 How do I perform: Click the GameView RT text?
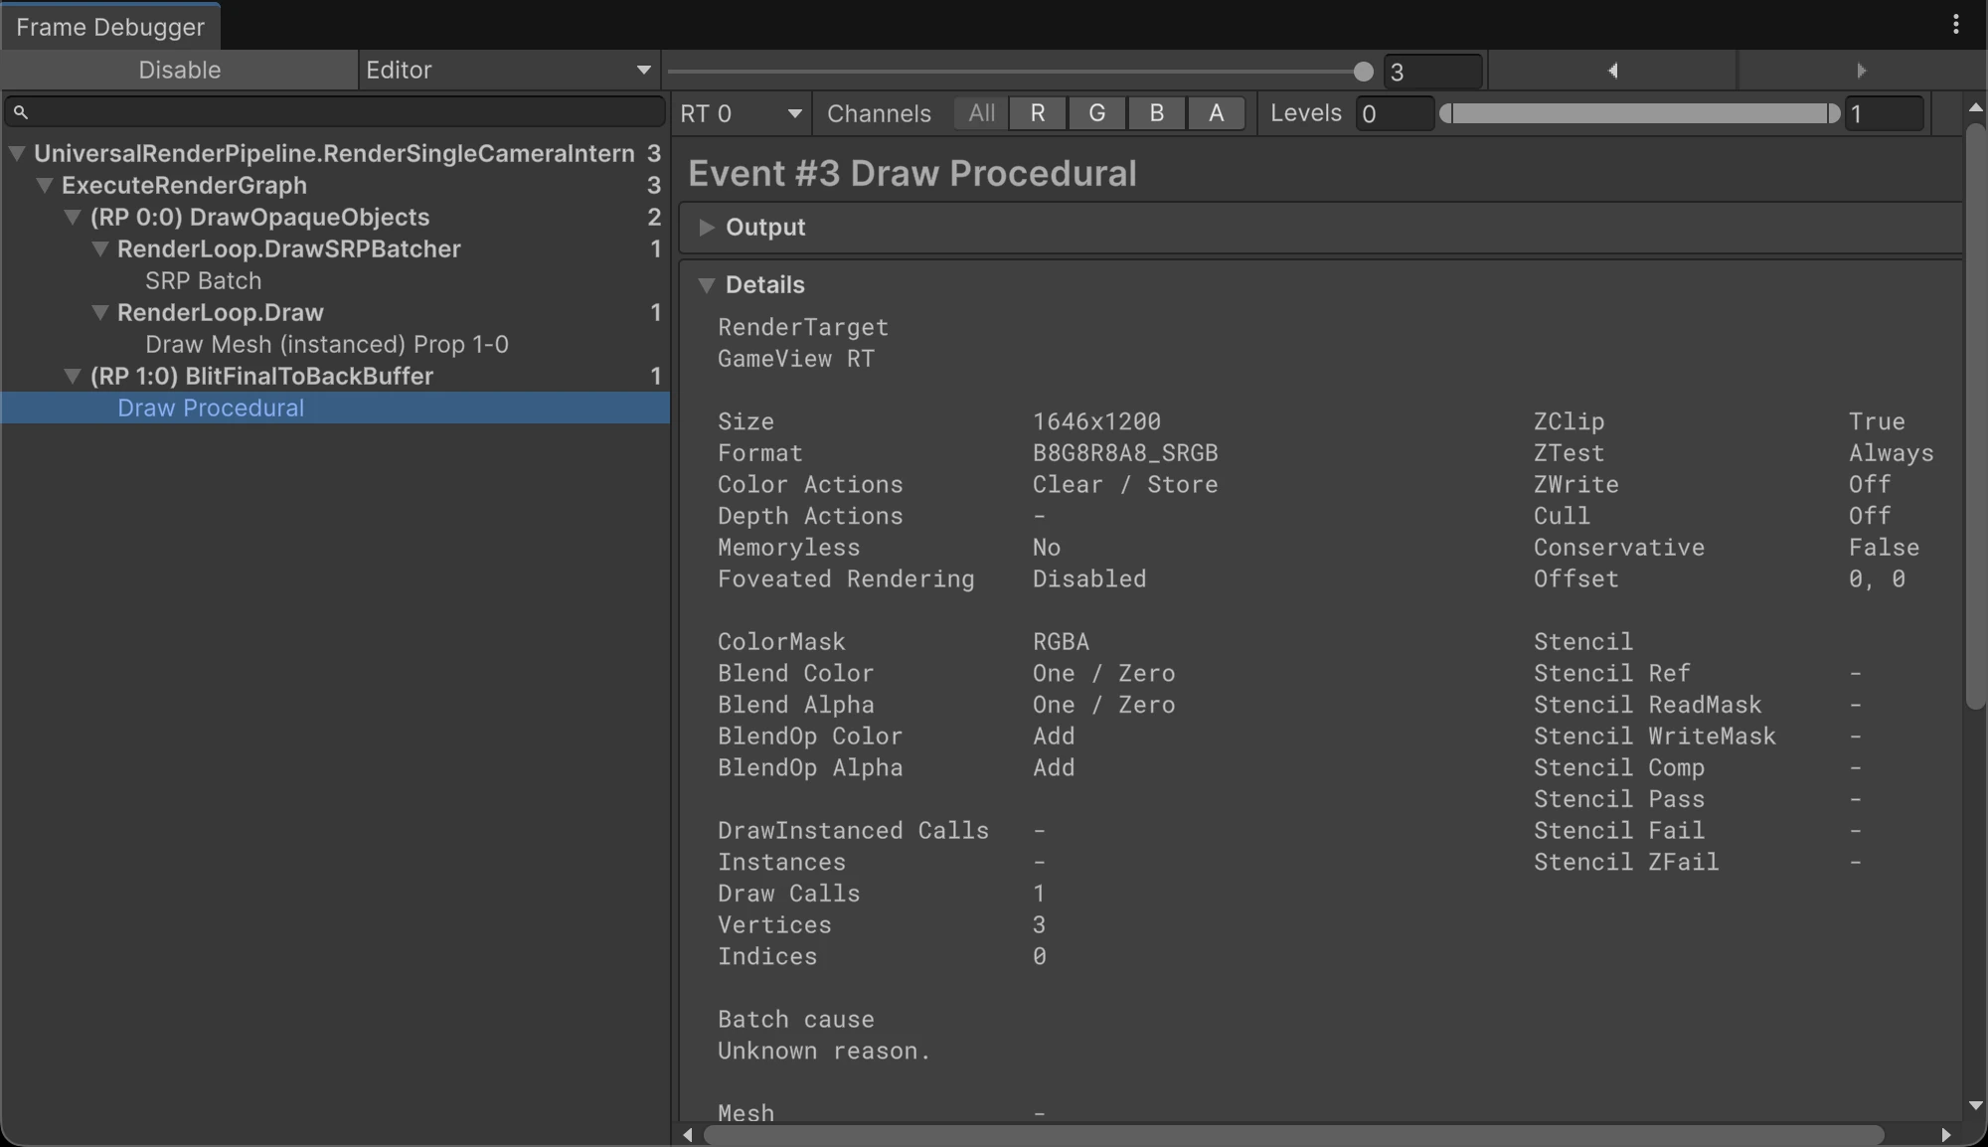point(796,359)
